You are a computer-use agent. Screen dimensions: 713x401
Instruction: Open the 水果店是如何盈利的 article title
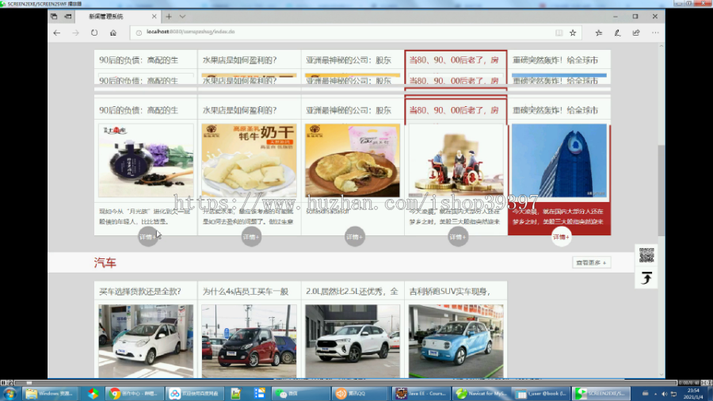pos(239,110)
